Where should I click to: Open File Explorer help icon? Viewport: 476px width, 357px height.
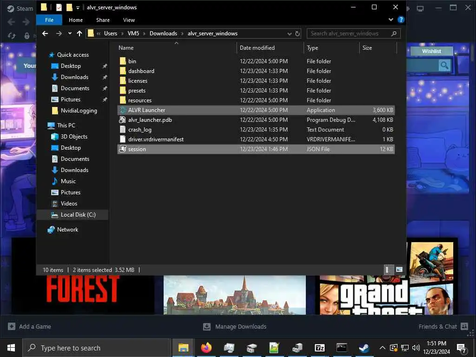coord(401,20)
